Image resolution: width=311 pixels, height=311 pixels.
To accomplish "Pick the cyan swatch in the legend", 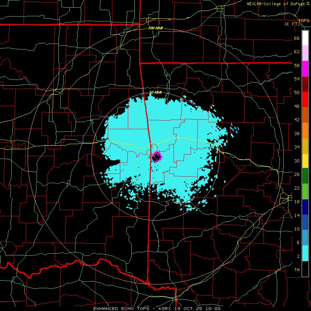I will [305, 253].
